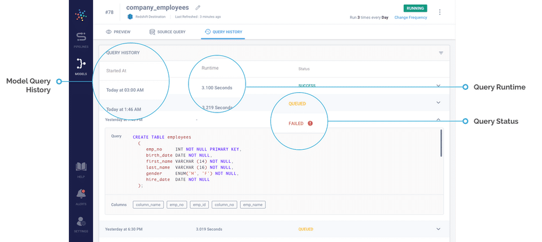Click the Runtime column header
Image resolution: width=542 pixels, height=242 pixels.
[x=210, y=68]
